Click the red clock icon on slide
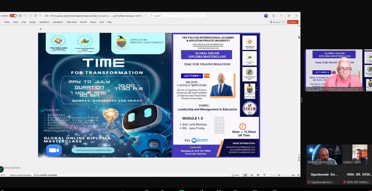This screenshot has width=372, height=191. 243,126
